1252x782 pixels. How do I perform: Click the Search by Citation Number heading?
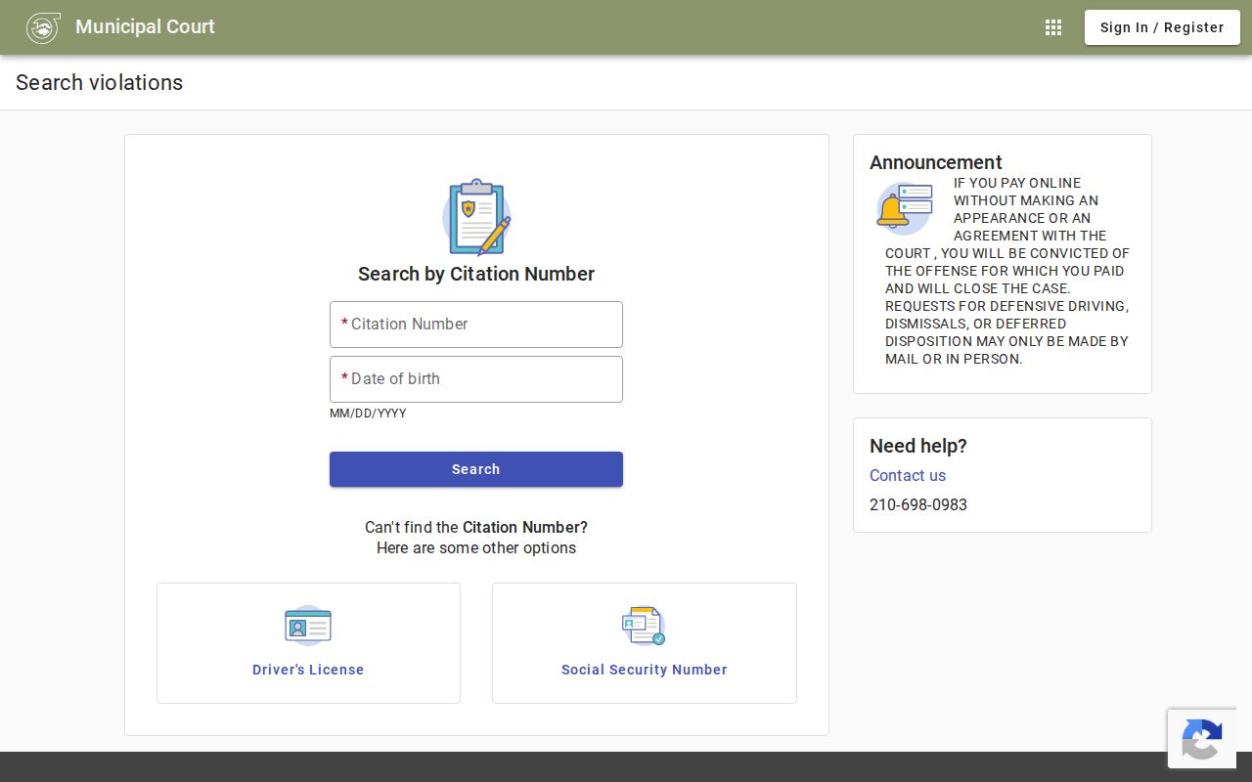click(x=476, y=274)
